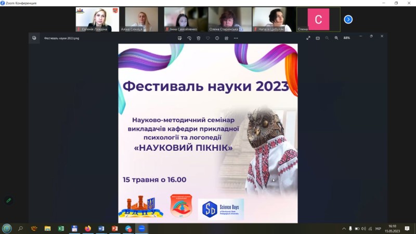Switch input language from УКР indicator
Image resolution: width=416 pixels, height=234 pixels.
coord(378,228)
